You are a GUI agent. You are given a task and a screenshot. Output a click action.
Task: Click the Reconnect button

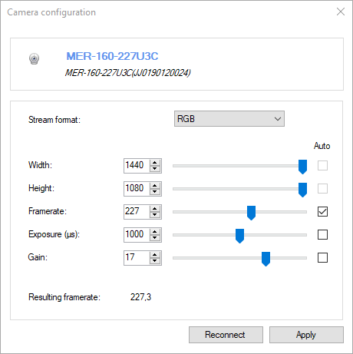[226, 335]
